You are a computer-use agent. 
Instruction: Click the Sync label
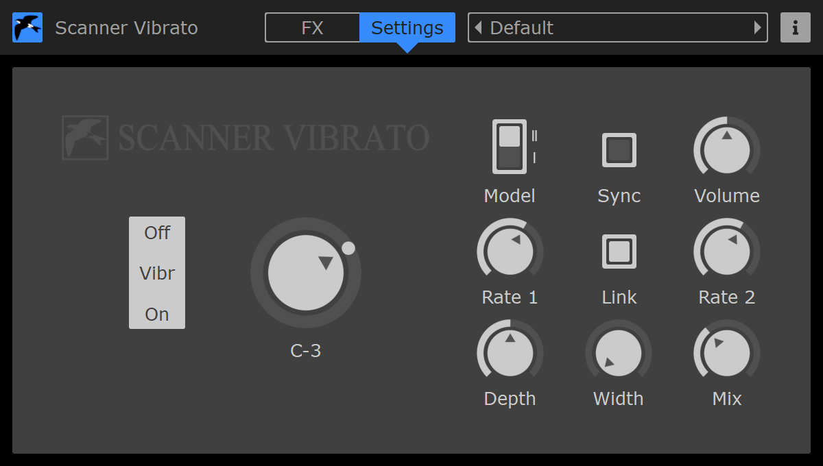point(619,196)
